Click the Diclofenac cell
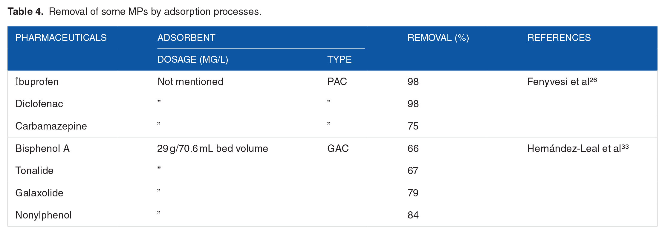 coord(39,104)
